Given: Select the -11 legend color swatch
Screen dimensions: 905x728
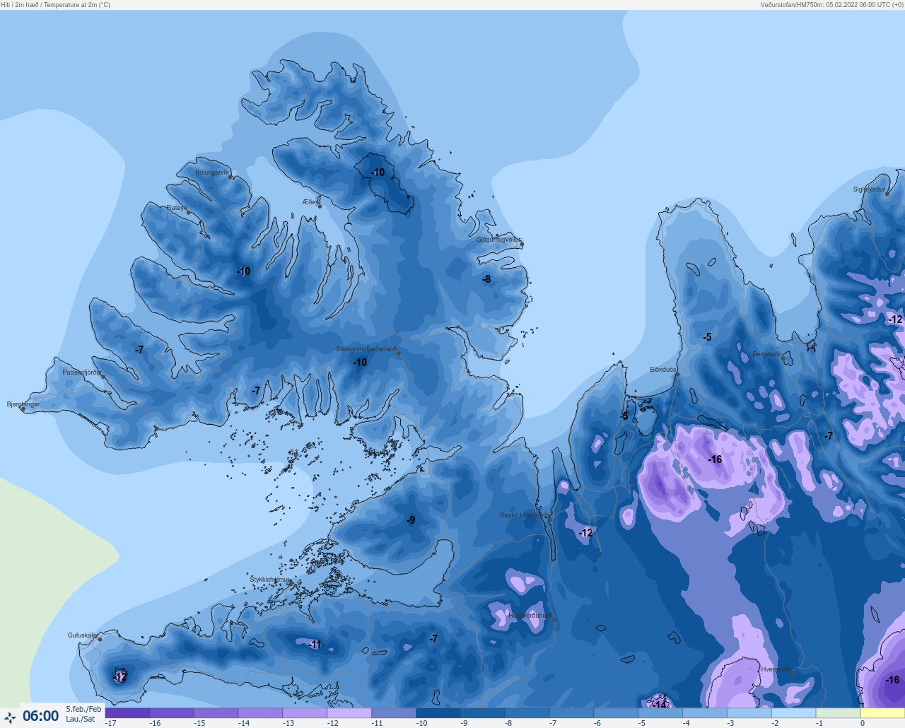Looking at the screenshot, I should [394, 713].
